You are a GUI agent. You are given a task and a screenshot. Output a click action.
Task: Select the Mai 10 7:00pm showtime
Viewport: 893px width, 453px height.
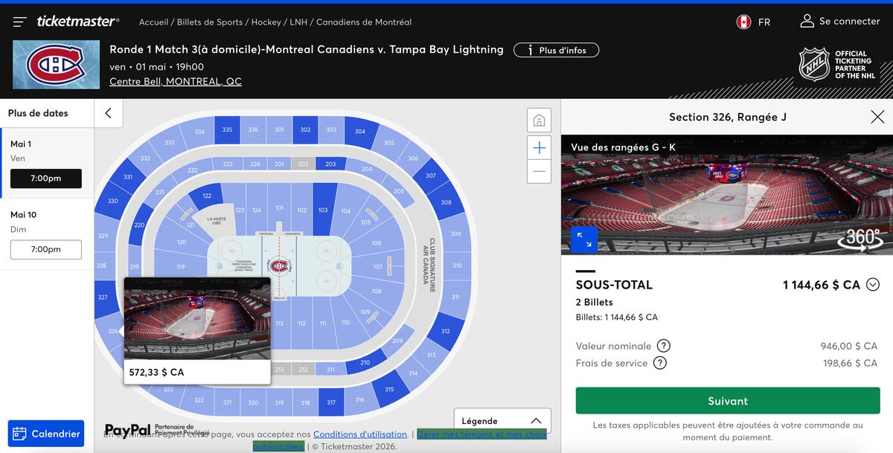pyautogui.click(x=46, y=249)
